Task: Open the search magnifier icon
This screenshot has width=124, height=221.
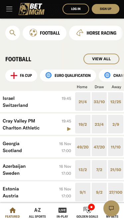Action: point(13,33)
